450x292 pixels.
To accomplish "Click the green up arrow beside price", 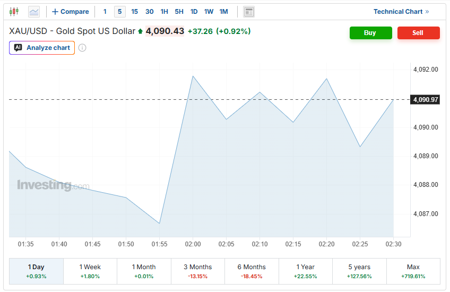I will pos(140,31).
